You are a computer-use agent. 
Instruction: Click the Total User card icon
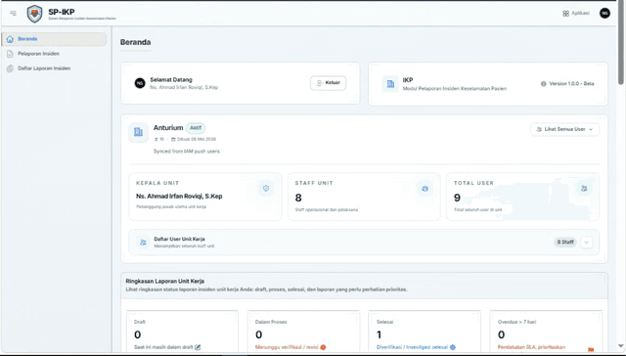pos(584,189)
